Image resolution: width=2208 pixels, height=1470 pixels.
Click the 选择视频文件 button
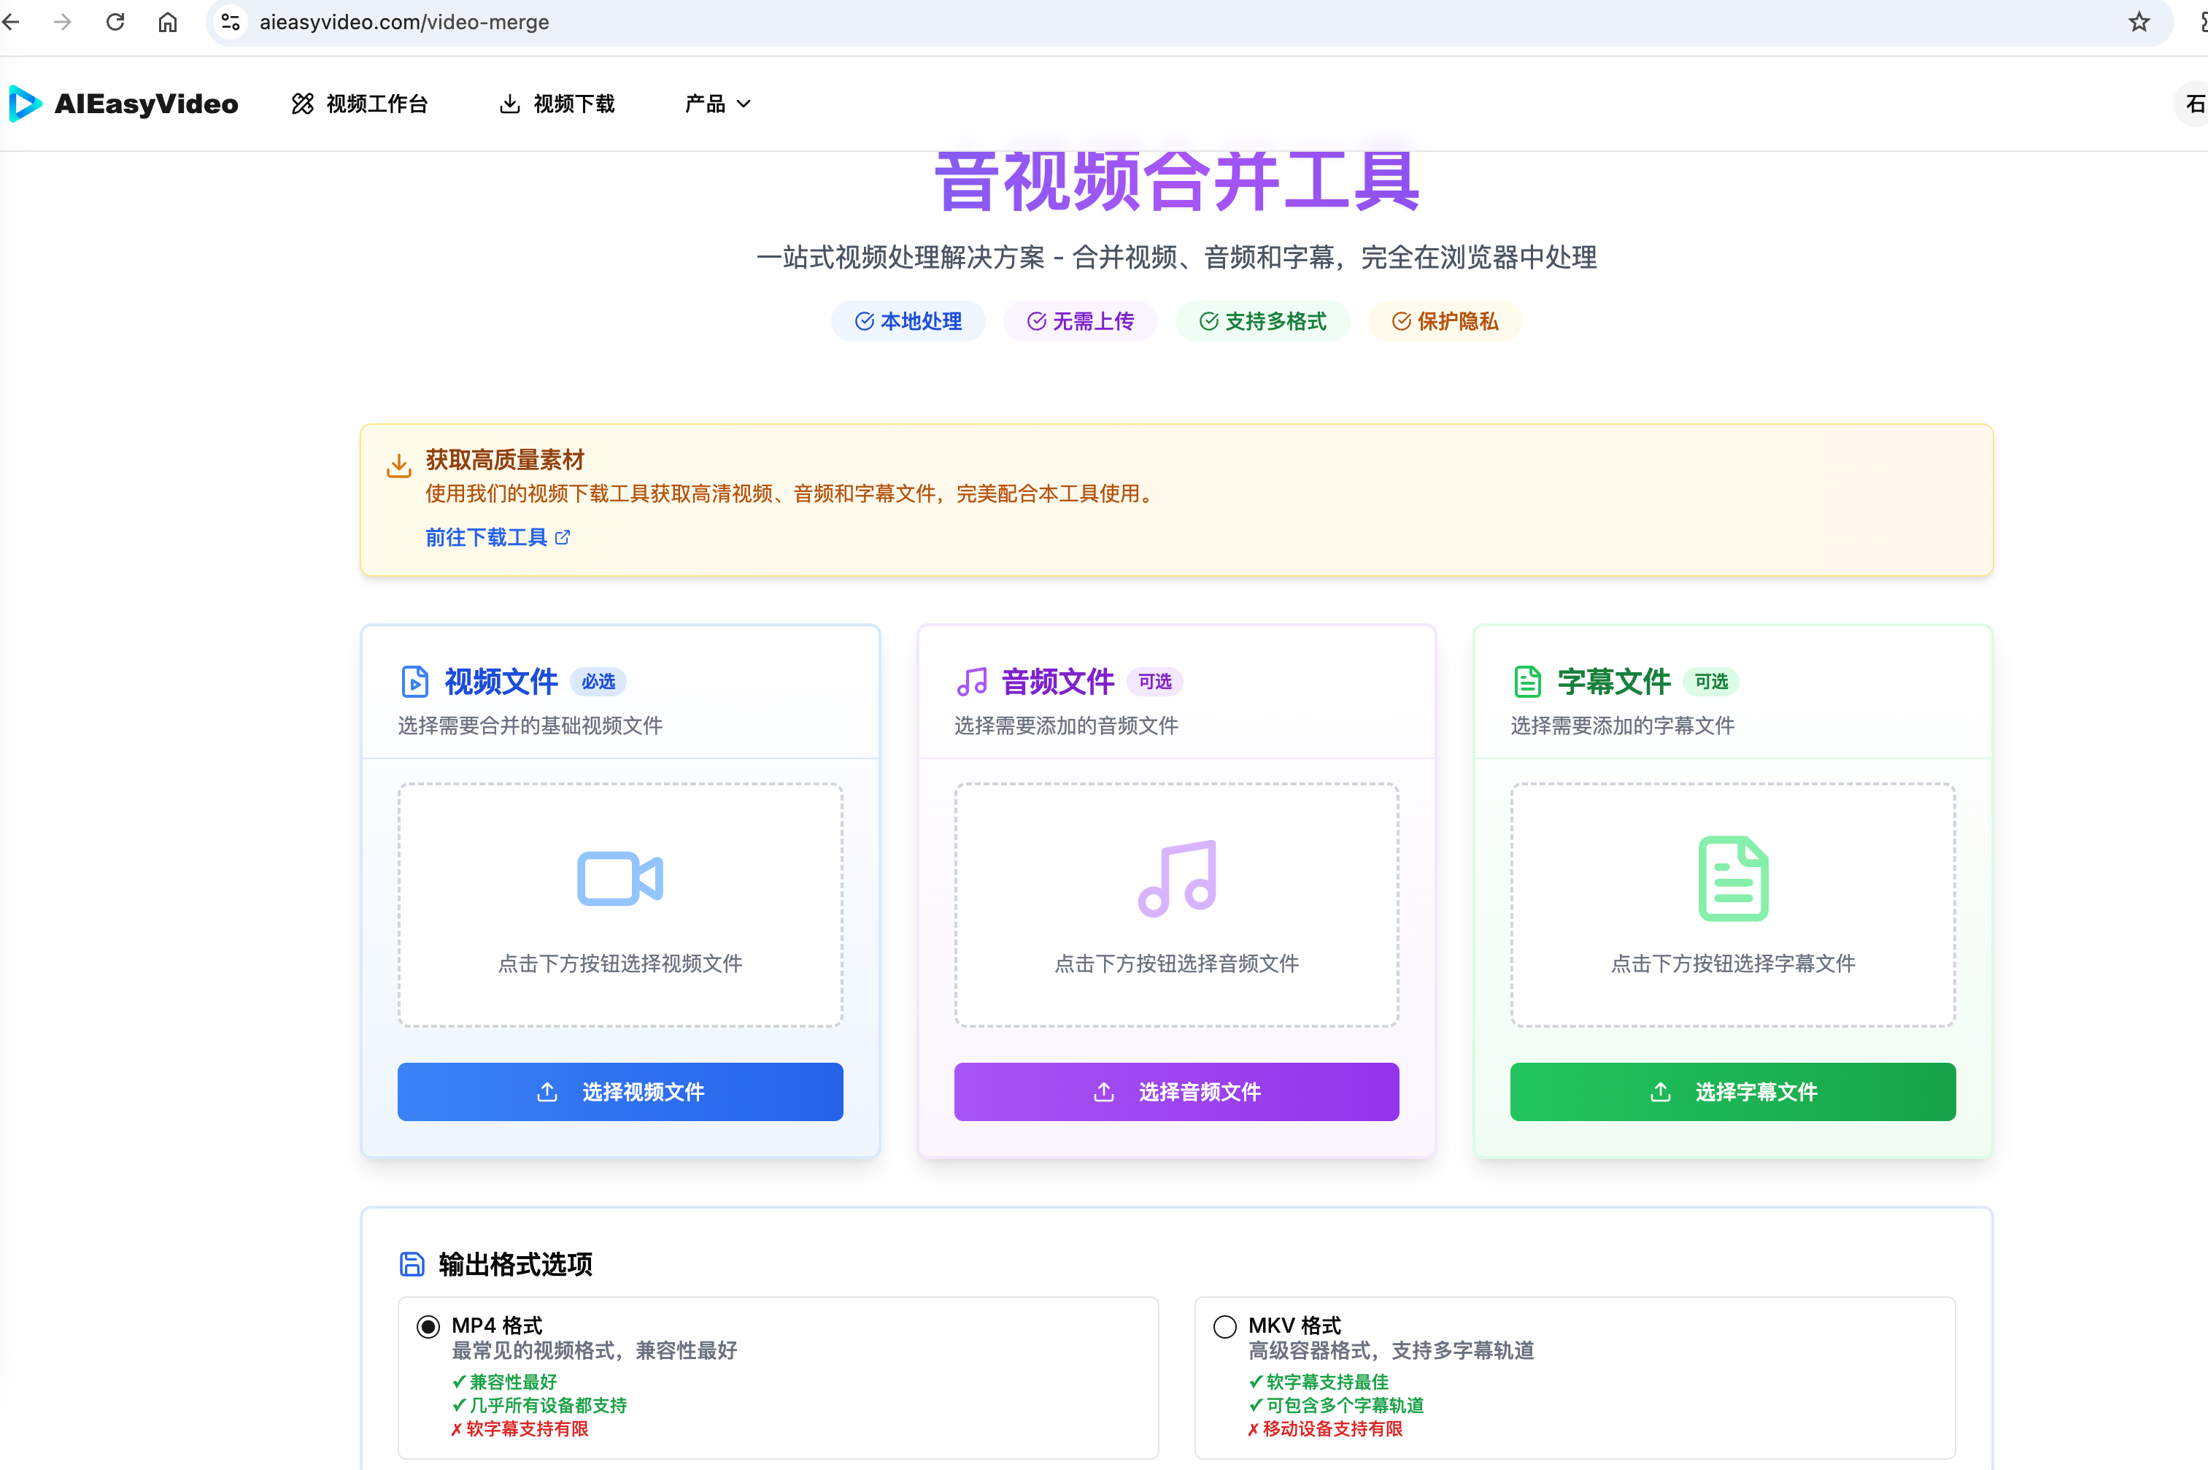pyautogui.click(x=619, y=1092)
